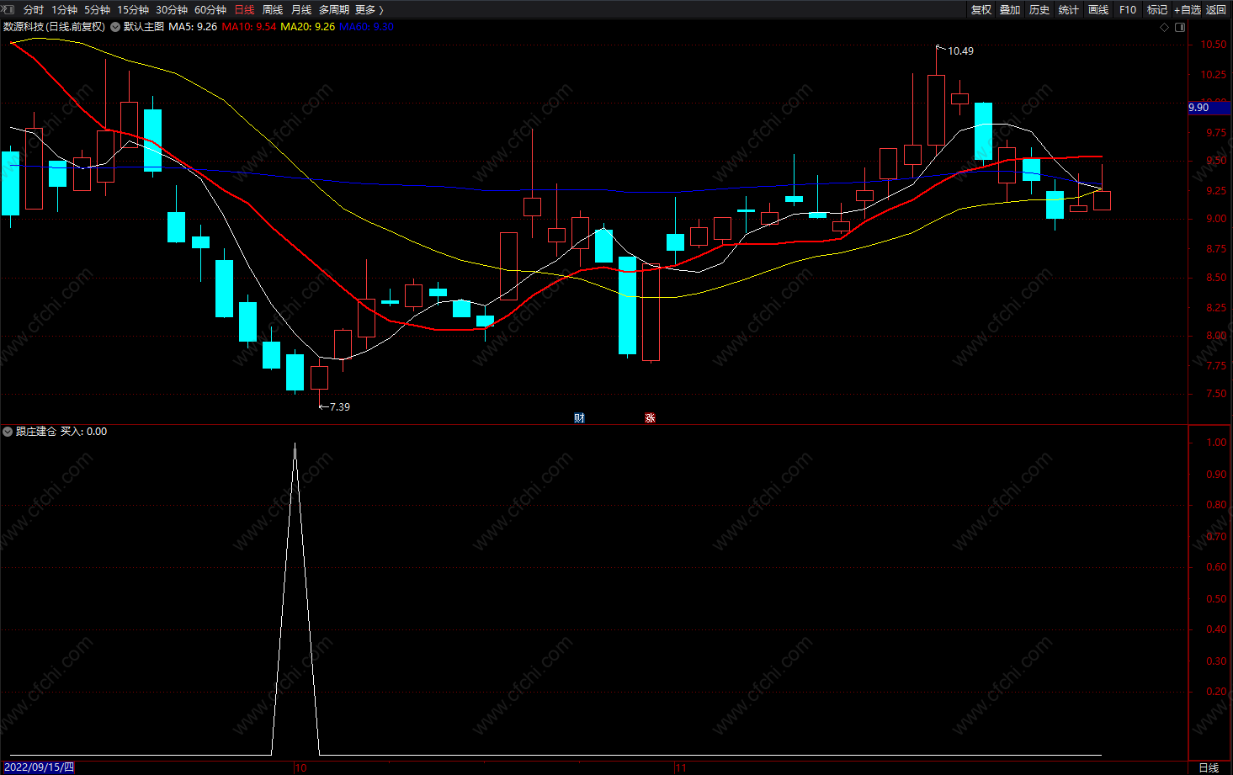Click the 涨 event marker
This screenshot has width=1233, height=775.
pyautogui.click(x=650, y=418)
